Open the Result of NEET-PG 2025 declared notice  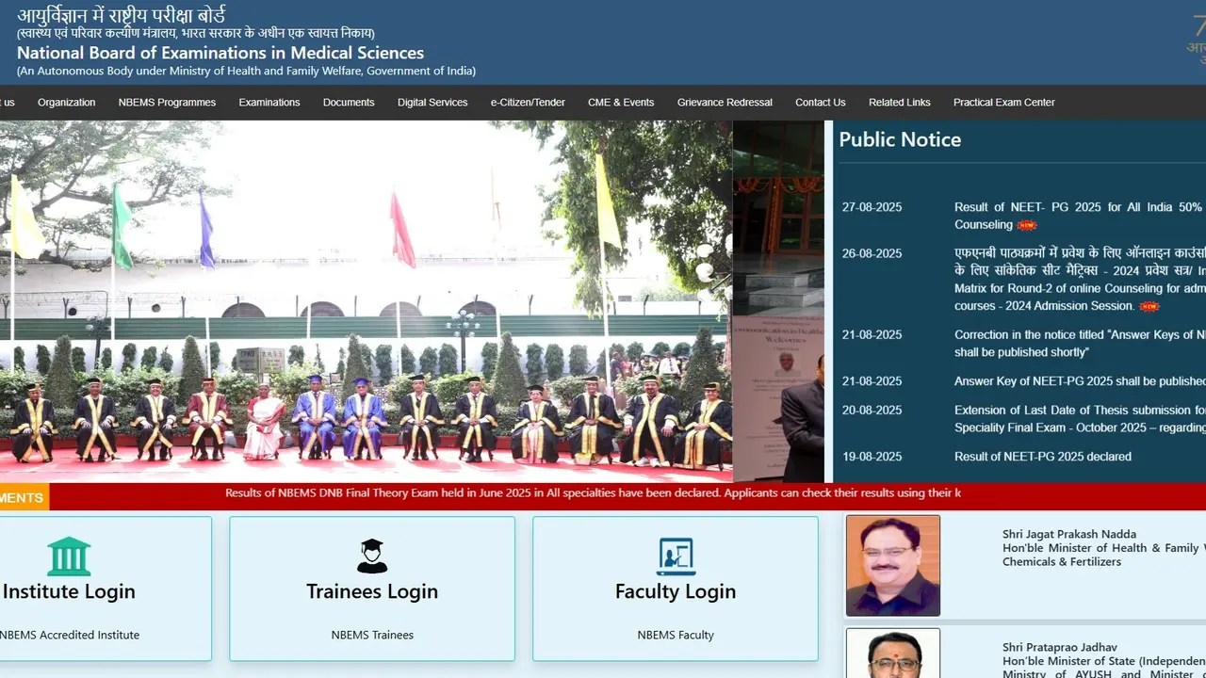point(1042,457)
